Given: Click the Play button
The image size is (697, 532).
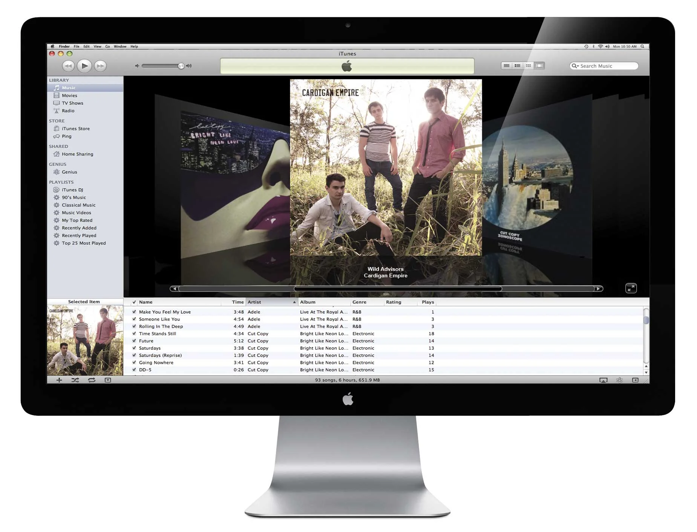Looking at the screenshot, I should click(x=84, y=66).
